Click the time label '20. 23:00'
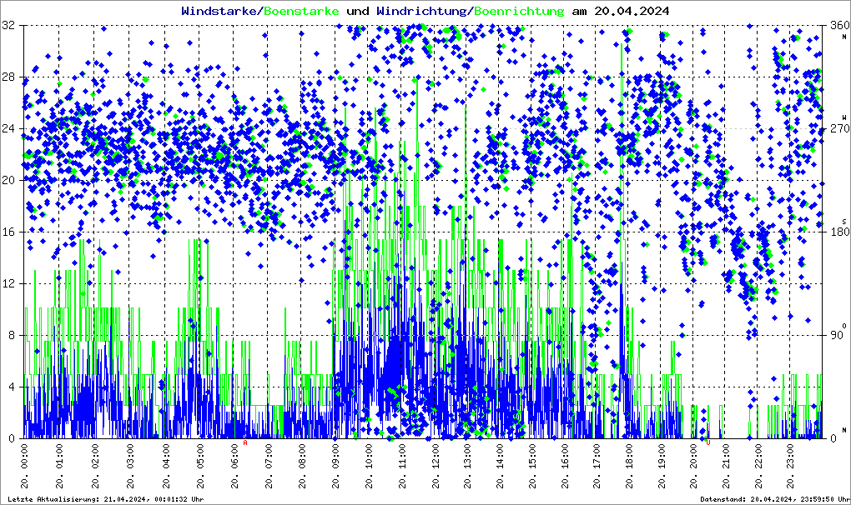The image size is (851, 505). click(x=791, y=466)
